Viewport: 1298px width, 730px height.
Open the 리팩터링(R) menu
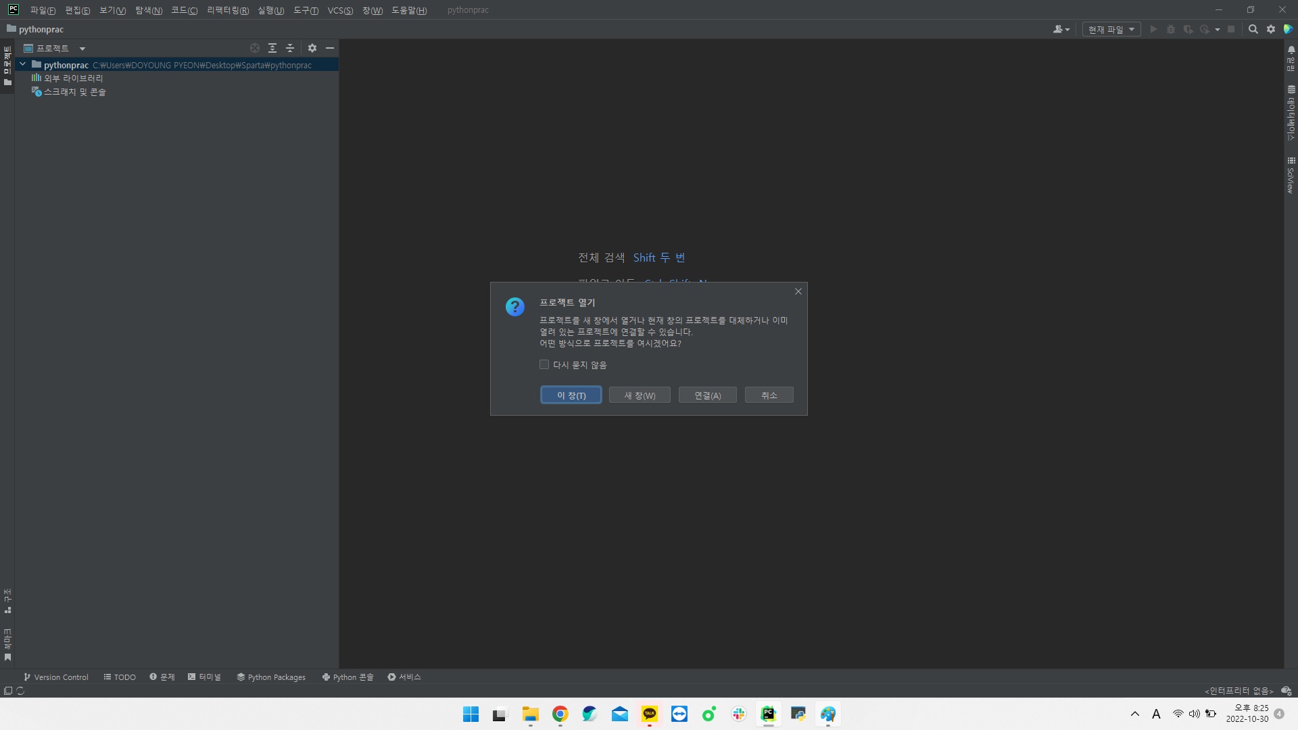point(228,10)
